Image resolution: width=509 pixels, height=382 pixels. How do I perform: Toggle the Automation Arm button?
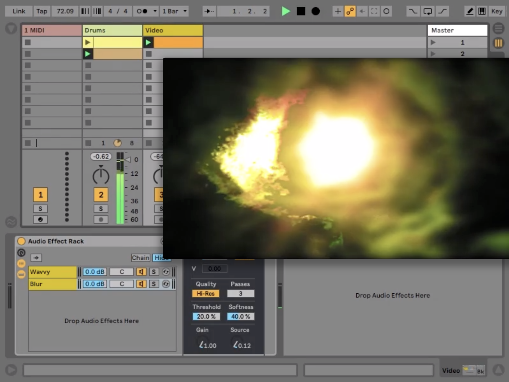tap(350, 11)
